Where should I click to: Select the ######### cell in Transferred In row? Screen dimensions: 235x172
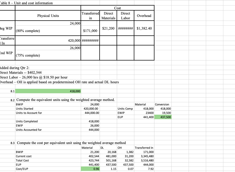[x=90, y=40]
